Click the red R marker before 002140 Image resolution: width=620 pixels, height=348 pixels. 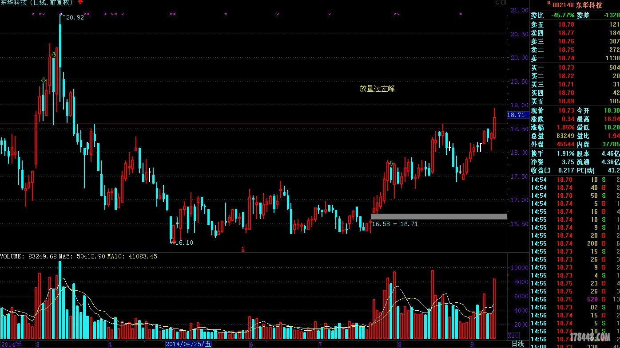549,3
